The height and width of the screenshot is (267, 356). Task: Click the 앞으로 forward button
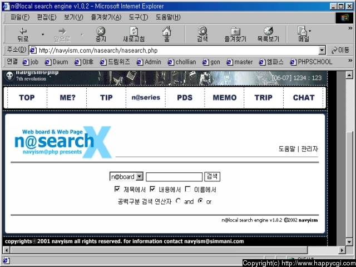click(62, 34)
